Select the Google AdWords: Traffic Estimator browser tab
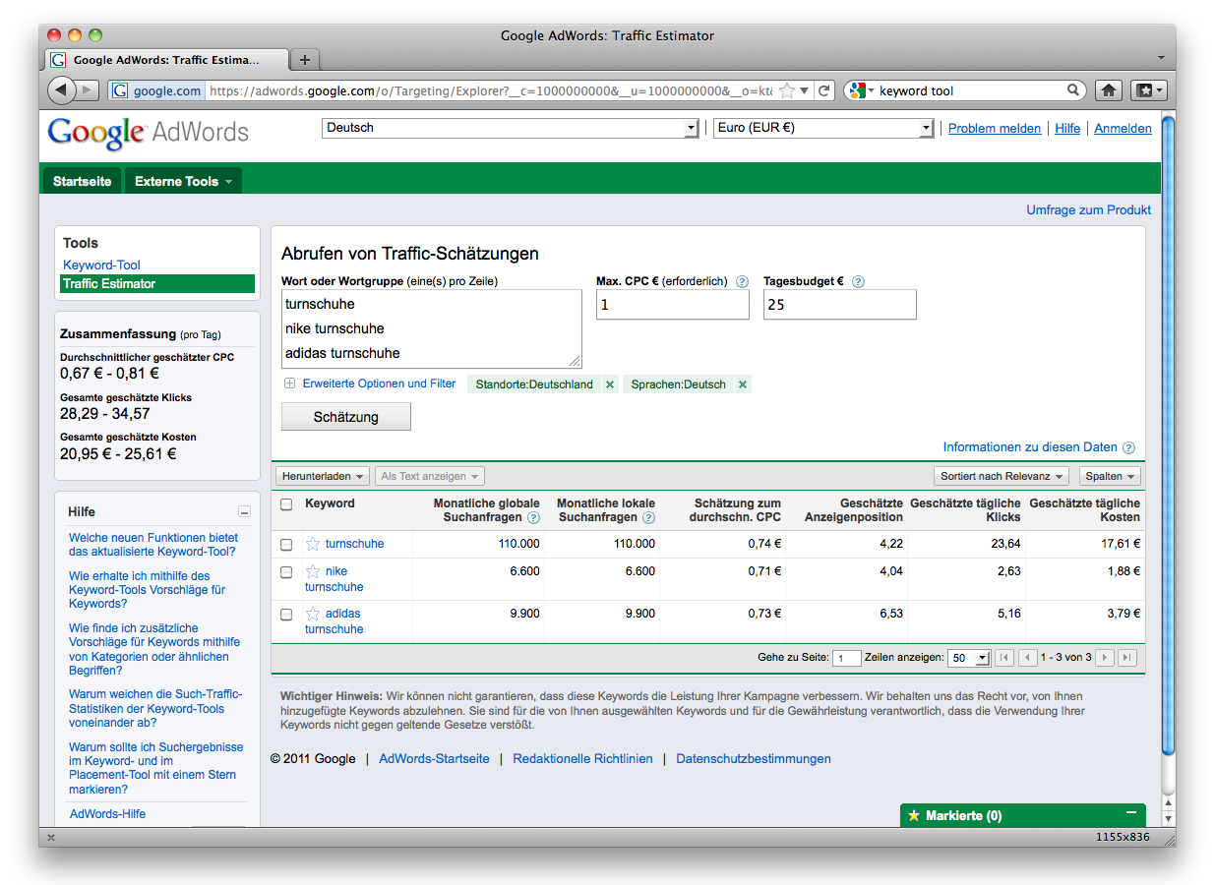The width and height of the screenshot is (1215, 885). click(x=167, y=60)
